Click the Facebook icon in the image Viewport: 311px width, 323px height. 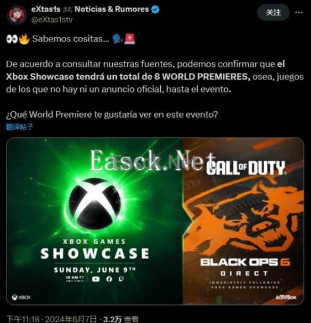click(109, 279)
